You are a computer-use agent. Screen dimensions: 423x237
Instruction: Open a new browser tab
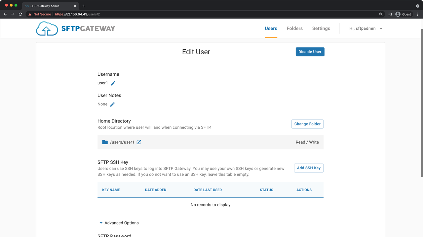tap(84, 6)
